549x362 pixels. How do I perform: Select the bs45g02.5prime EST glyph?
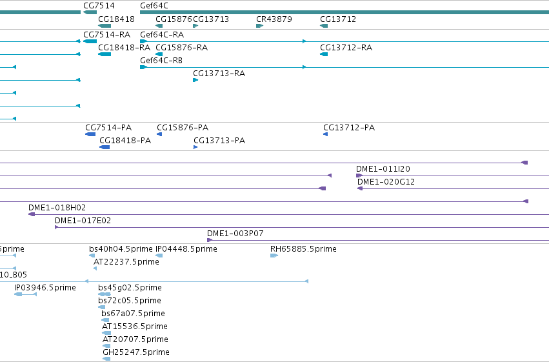pos(105,294)
